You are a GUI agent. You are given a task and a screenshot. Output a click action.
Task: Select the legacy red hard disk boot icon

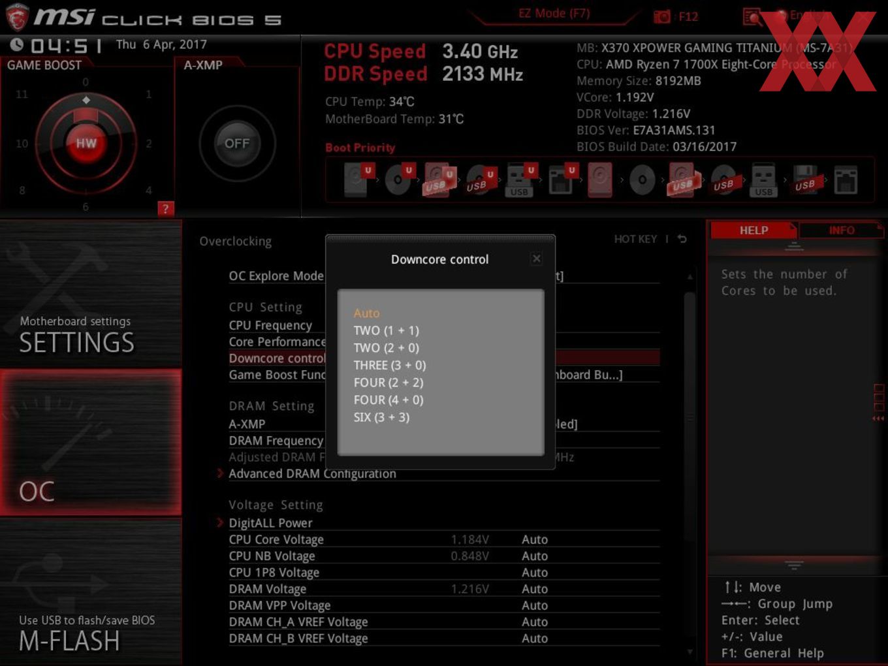[x=600, y=180]
